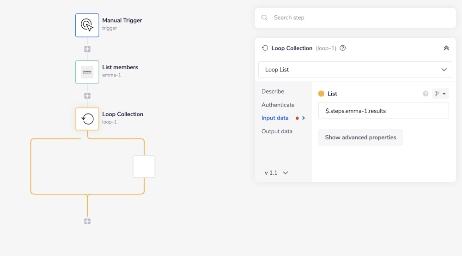Open the Authenticate tab
This screenshot has width=462, height=256.
278,105
